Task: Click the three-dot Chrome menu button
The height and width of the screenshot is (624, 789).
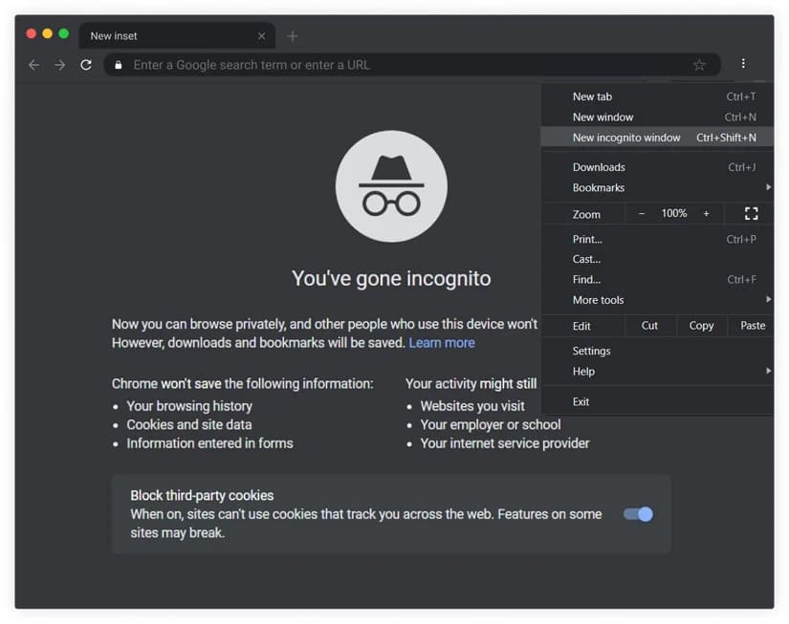Action: coord(743,63)
